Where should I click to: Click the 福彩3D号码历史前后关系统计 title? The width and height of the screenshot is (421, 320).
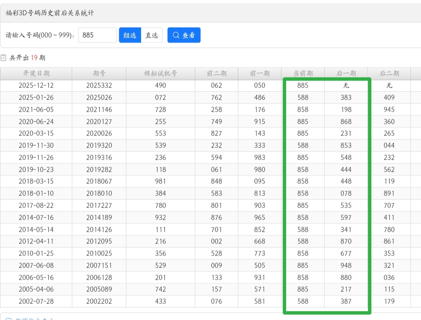pos(50,13)
